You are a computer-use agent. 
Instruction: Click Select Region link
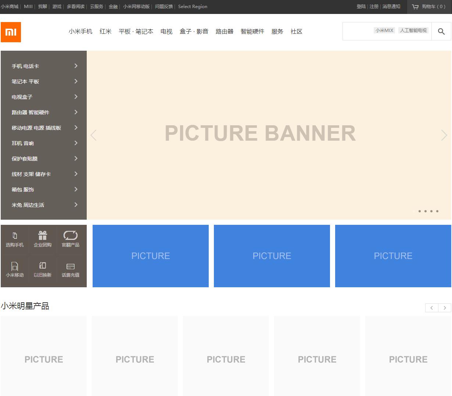[x=193, y=7]
